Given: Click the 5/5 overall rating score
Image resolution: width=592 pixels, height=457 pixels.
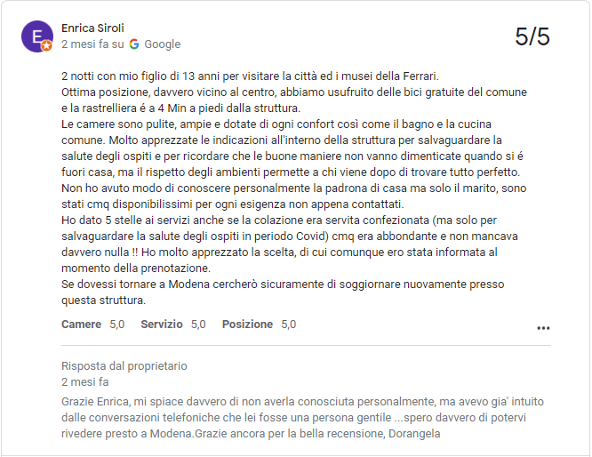Looking at the screenshot, I should coord(532,36).
